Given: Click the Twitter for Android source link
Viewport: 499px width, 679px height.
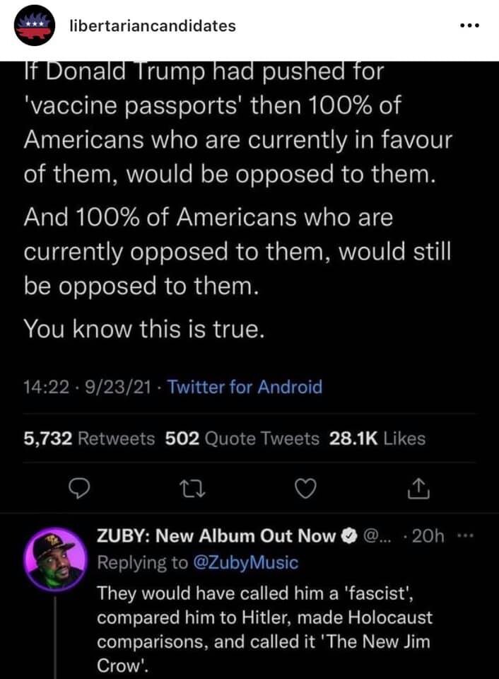Looking at the screenshot, I should (246, 387).
